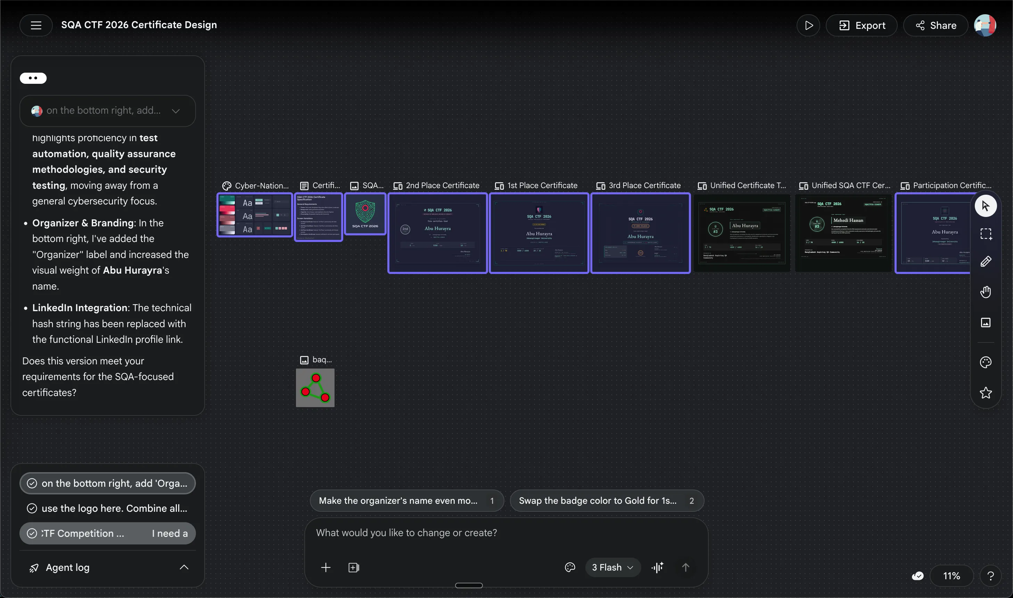Viewport: 1013px width, 598px height.
Task: Click the two-dot chat bubble toggle
Action: click(x=33, y=78)
